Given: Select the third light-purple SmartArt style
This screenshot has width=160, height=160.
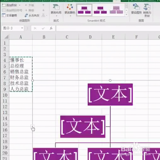Looking at the screenshot, I should (116, 10).
